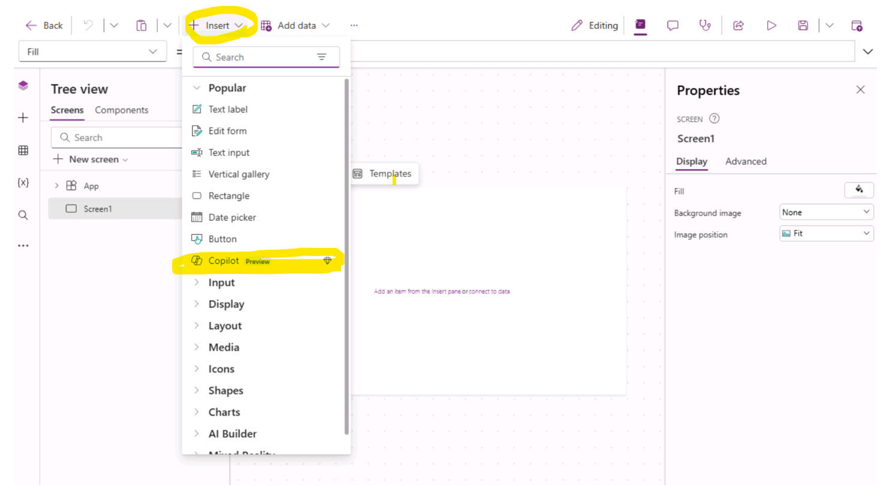The width and height of the screenshot is (890, 487).
Task: Open Variables pane in left sidebar
Action: tap(23, 183)
